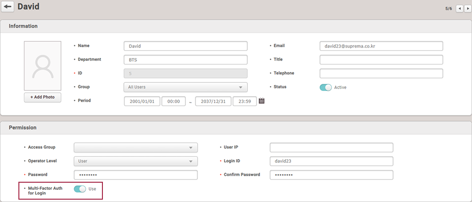Image resolution: width=472 pixels, height=202 pixels.
Task: Go to next user with right triangle
Action: coord(467,8)
